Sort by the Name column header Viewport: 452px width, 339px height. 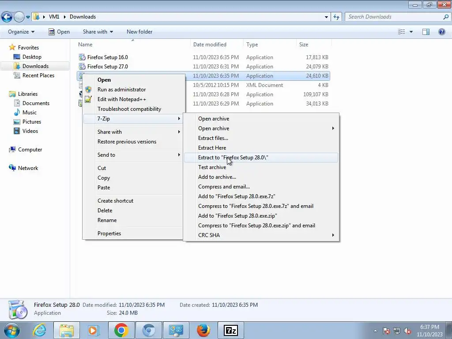point(133,45)
